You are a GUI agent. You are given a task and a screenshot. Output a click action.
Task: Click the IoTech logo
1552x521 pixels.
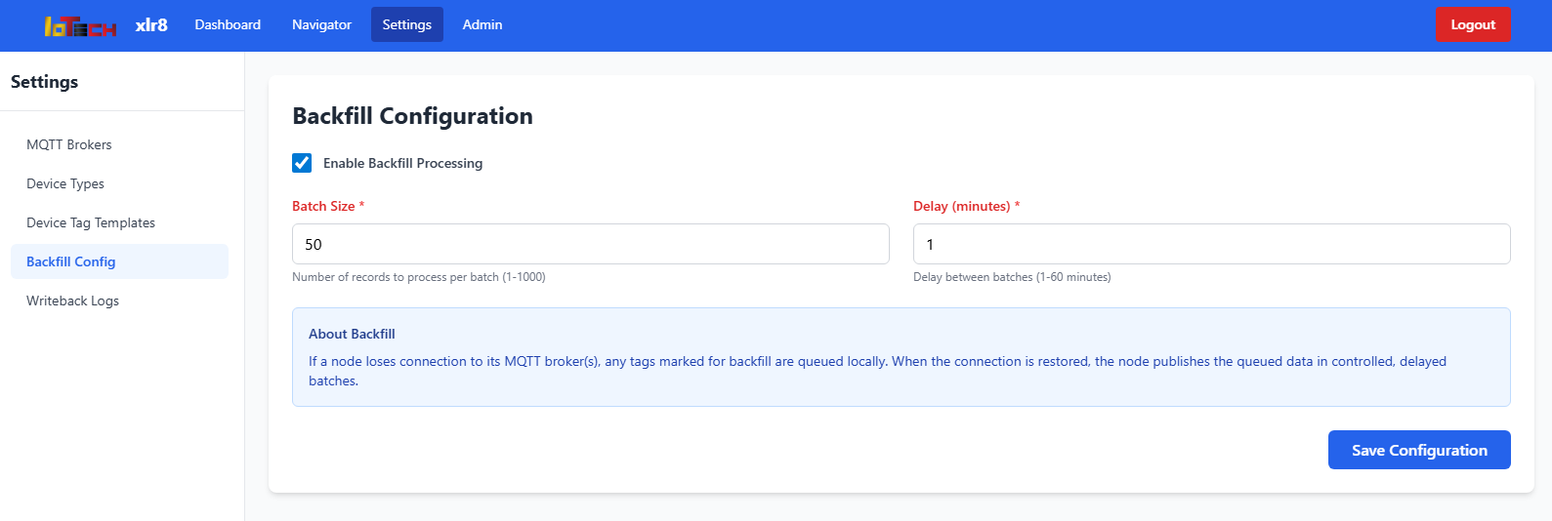point(80,26)
